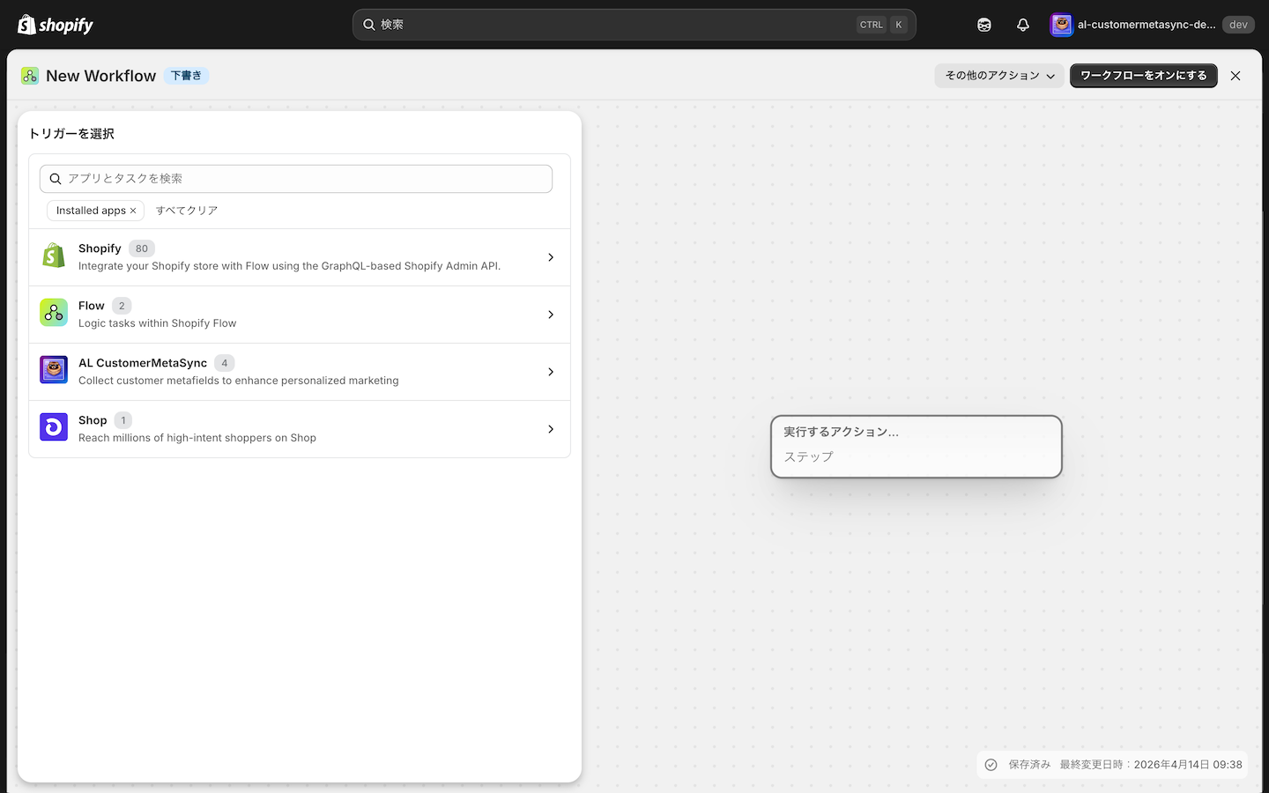Click the magnifier icon in the trigger search field
This screenshot has width=1269, height=793.
coord(56,179)
